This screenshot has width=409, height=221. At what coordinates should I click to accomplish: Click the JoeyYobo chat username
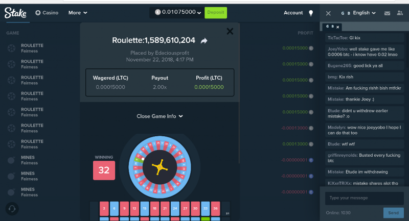[x=338, y=49]
